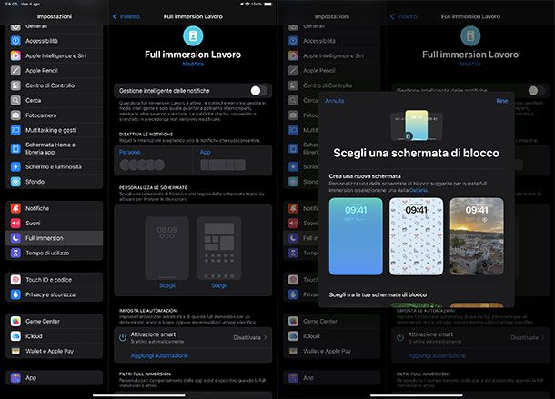Screen dimensions: 555x399
Task: Select the home screen page preview, left screenshot
Action: (x=219, y=248)
